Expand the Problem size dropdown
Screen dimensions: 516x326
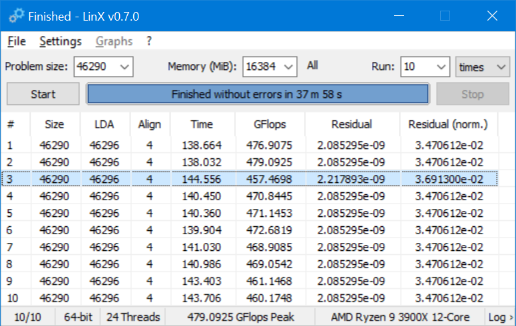click(125, 67)
